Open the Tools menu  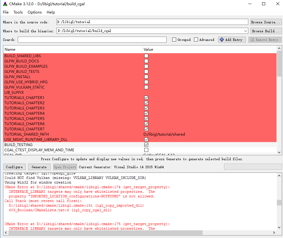point(18,12)
